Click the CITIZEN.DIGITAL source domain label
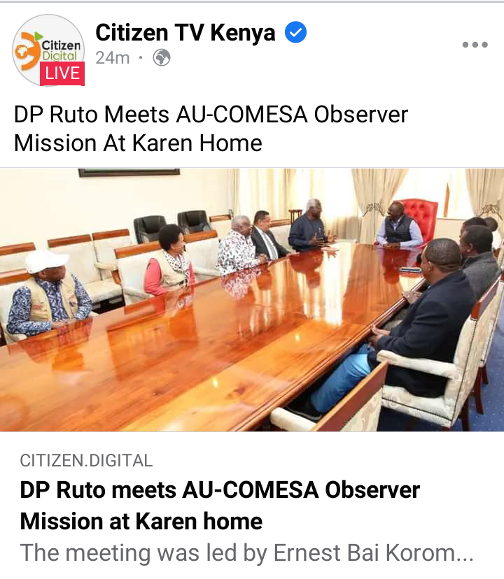 (x=86, y=460)
